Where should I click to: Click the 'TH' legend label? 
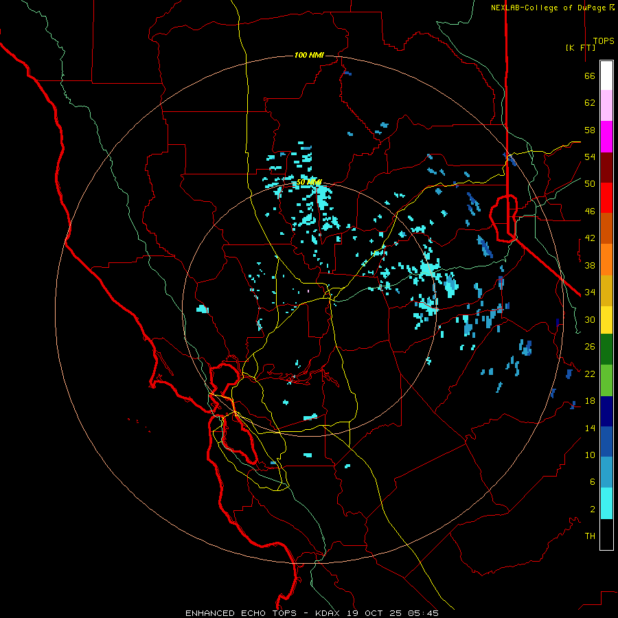590,536
